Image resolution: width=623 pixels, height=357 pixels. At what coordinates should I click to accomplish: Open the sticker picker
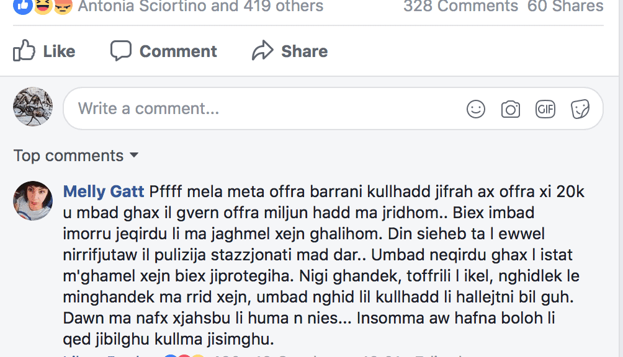[x=580, y=110]
